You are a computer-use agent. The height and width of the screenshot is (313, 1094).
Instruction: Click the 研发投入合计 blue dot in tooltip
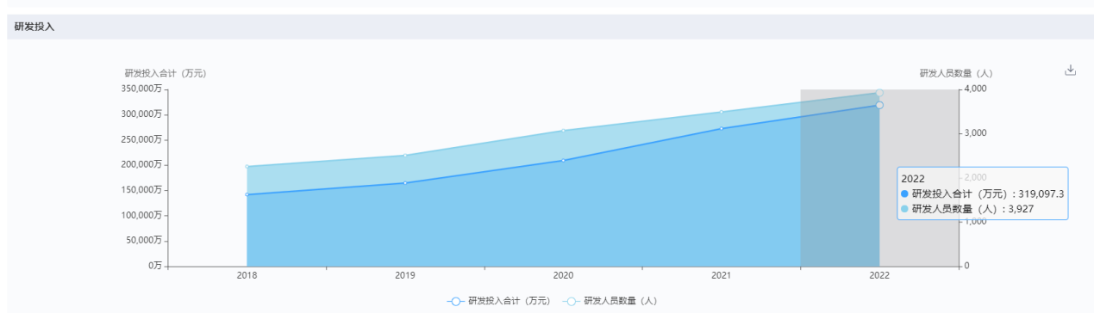click(x=904, y=193)
